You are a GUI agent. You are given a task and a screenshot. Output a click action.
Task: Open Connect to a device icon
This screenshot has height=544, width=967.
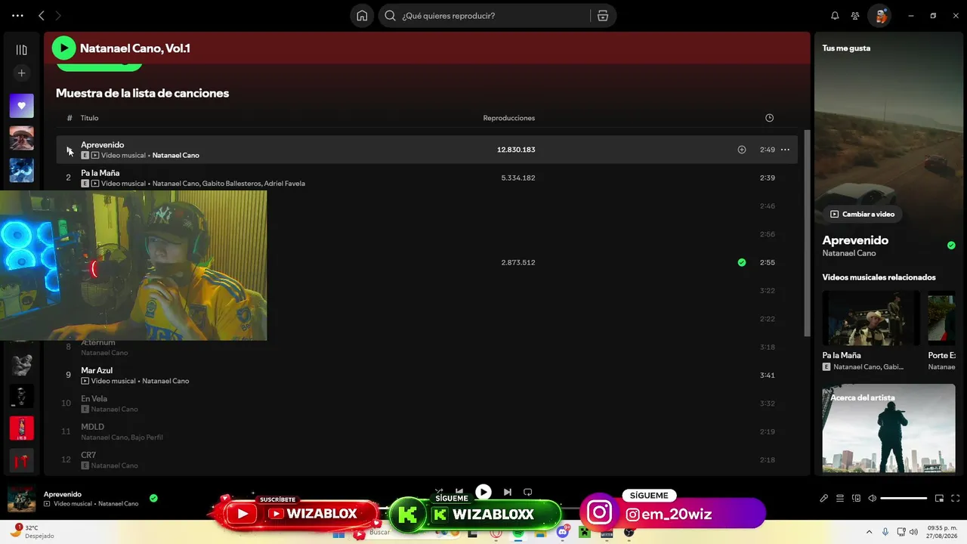856,499
